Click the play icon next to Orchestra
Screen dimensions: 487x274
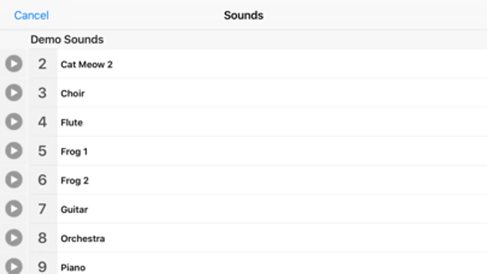click(x=14, y=238)
